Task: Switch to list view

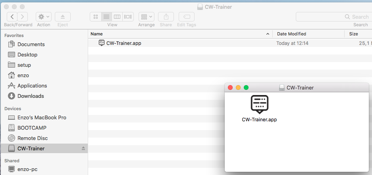Action: coord(106,17)
